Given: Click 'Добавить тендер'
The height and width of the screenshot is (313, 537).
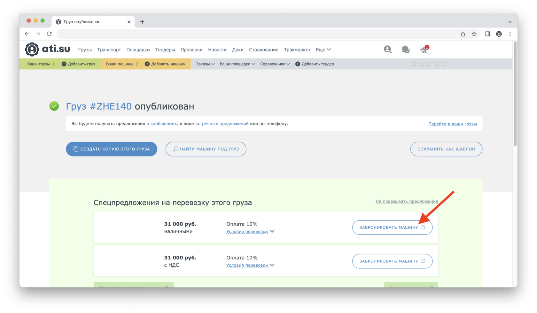Looking at the screenshot, I should click(x=315, y=64).
